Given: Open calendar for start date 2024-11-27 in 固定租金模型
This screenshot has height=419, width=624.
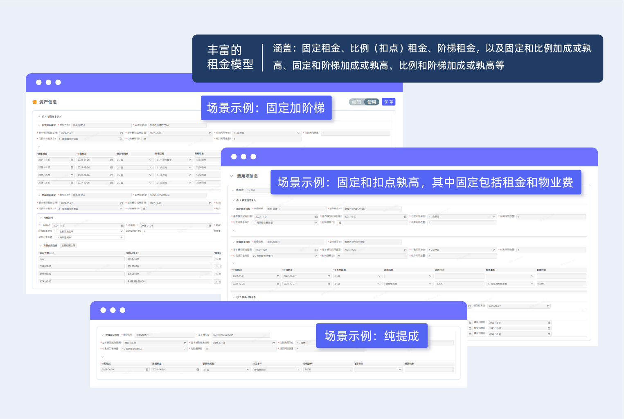Looking at the screenshot, I should pyautogui.click(x=121, y=133).
